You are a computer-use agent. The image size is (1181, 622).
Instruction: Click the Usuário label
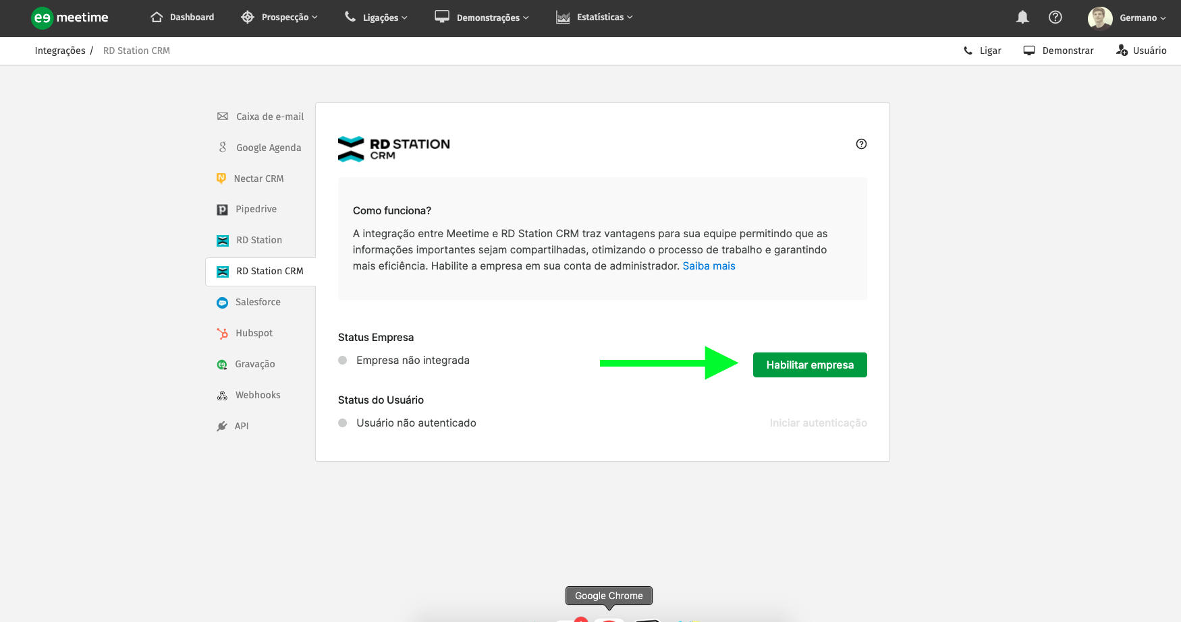tap(1149, 51)
